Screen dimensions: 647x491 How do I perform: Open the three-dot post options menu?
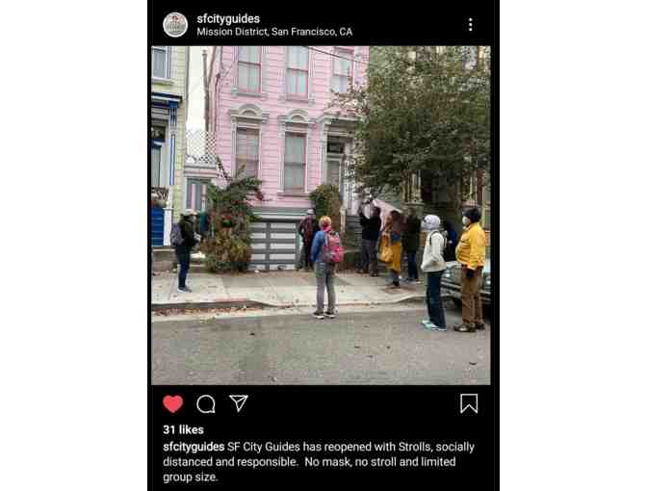click(x=471, y=25)
